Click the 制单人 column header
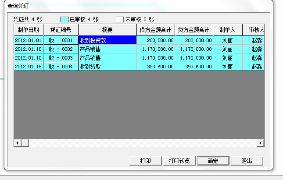 pyautogui.click(x=228, y=30)
